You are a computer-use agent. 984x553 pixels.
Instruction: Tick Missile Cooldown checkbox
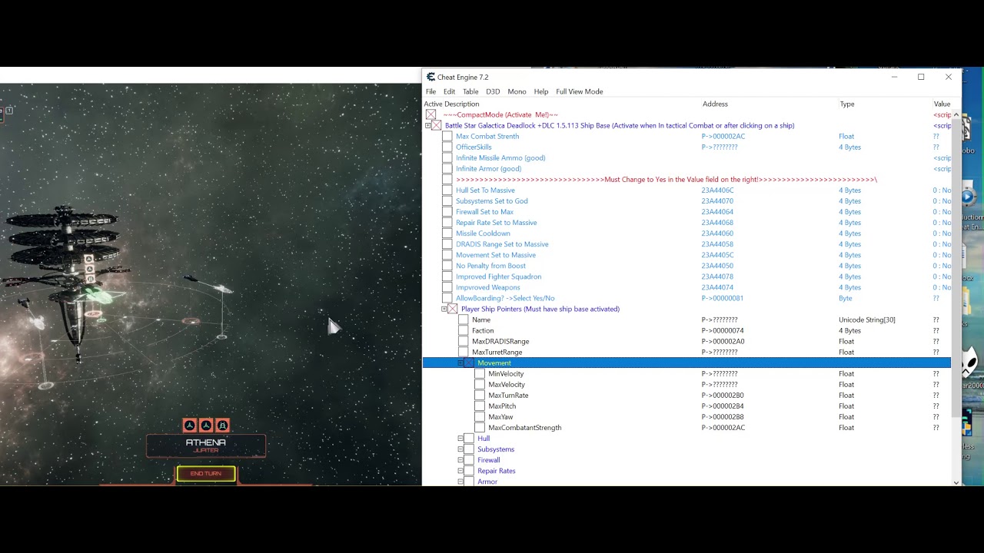(x=447, y=233)
